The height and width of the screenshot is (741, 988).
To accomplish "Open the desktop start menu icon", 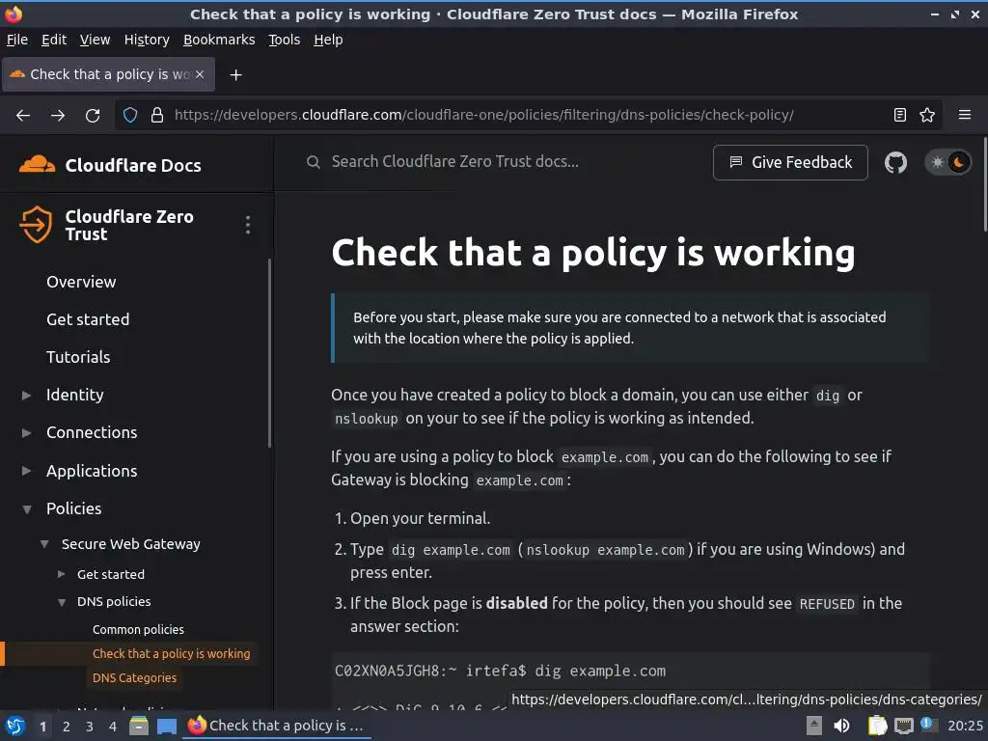I will point(15,726).
